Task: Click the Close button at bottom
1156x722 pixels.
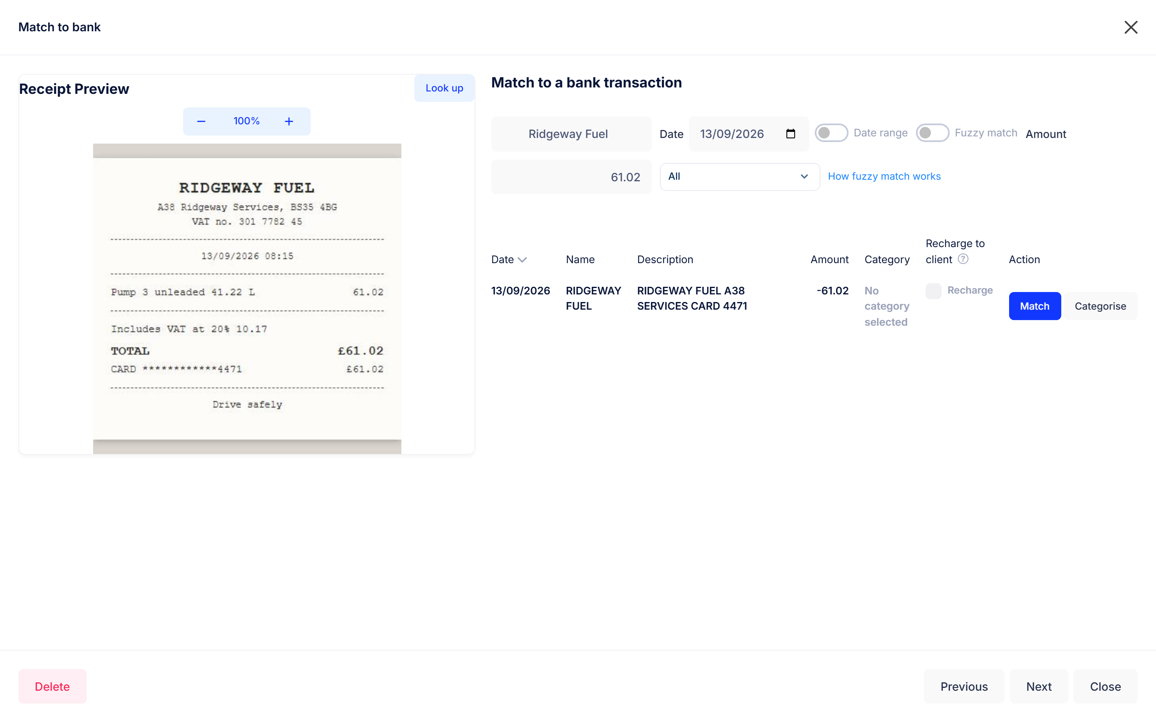Action: (x=1105, y=686)
